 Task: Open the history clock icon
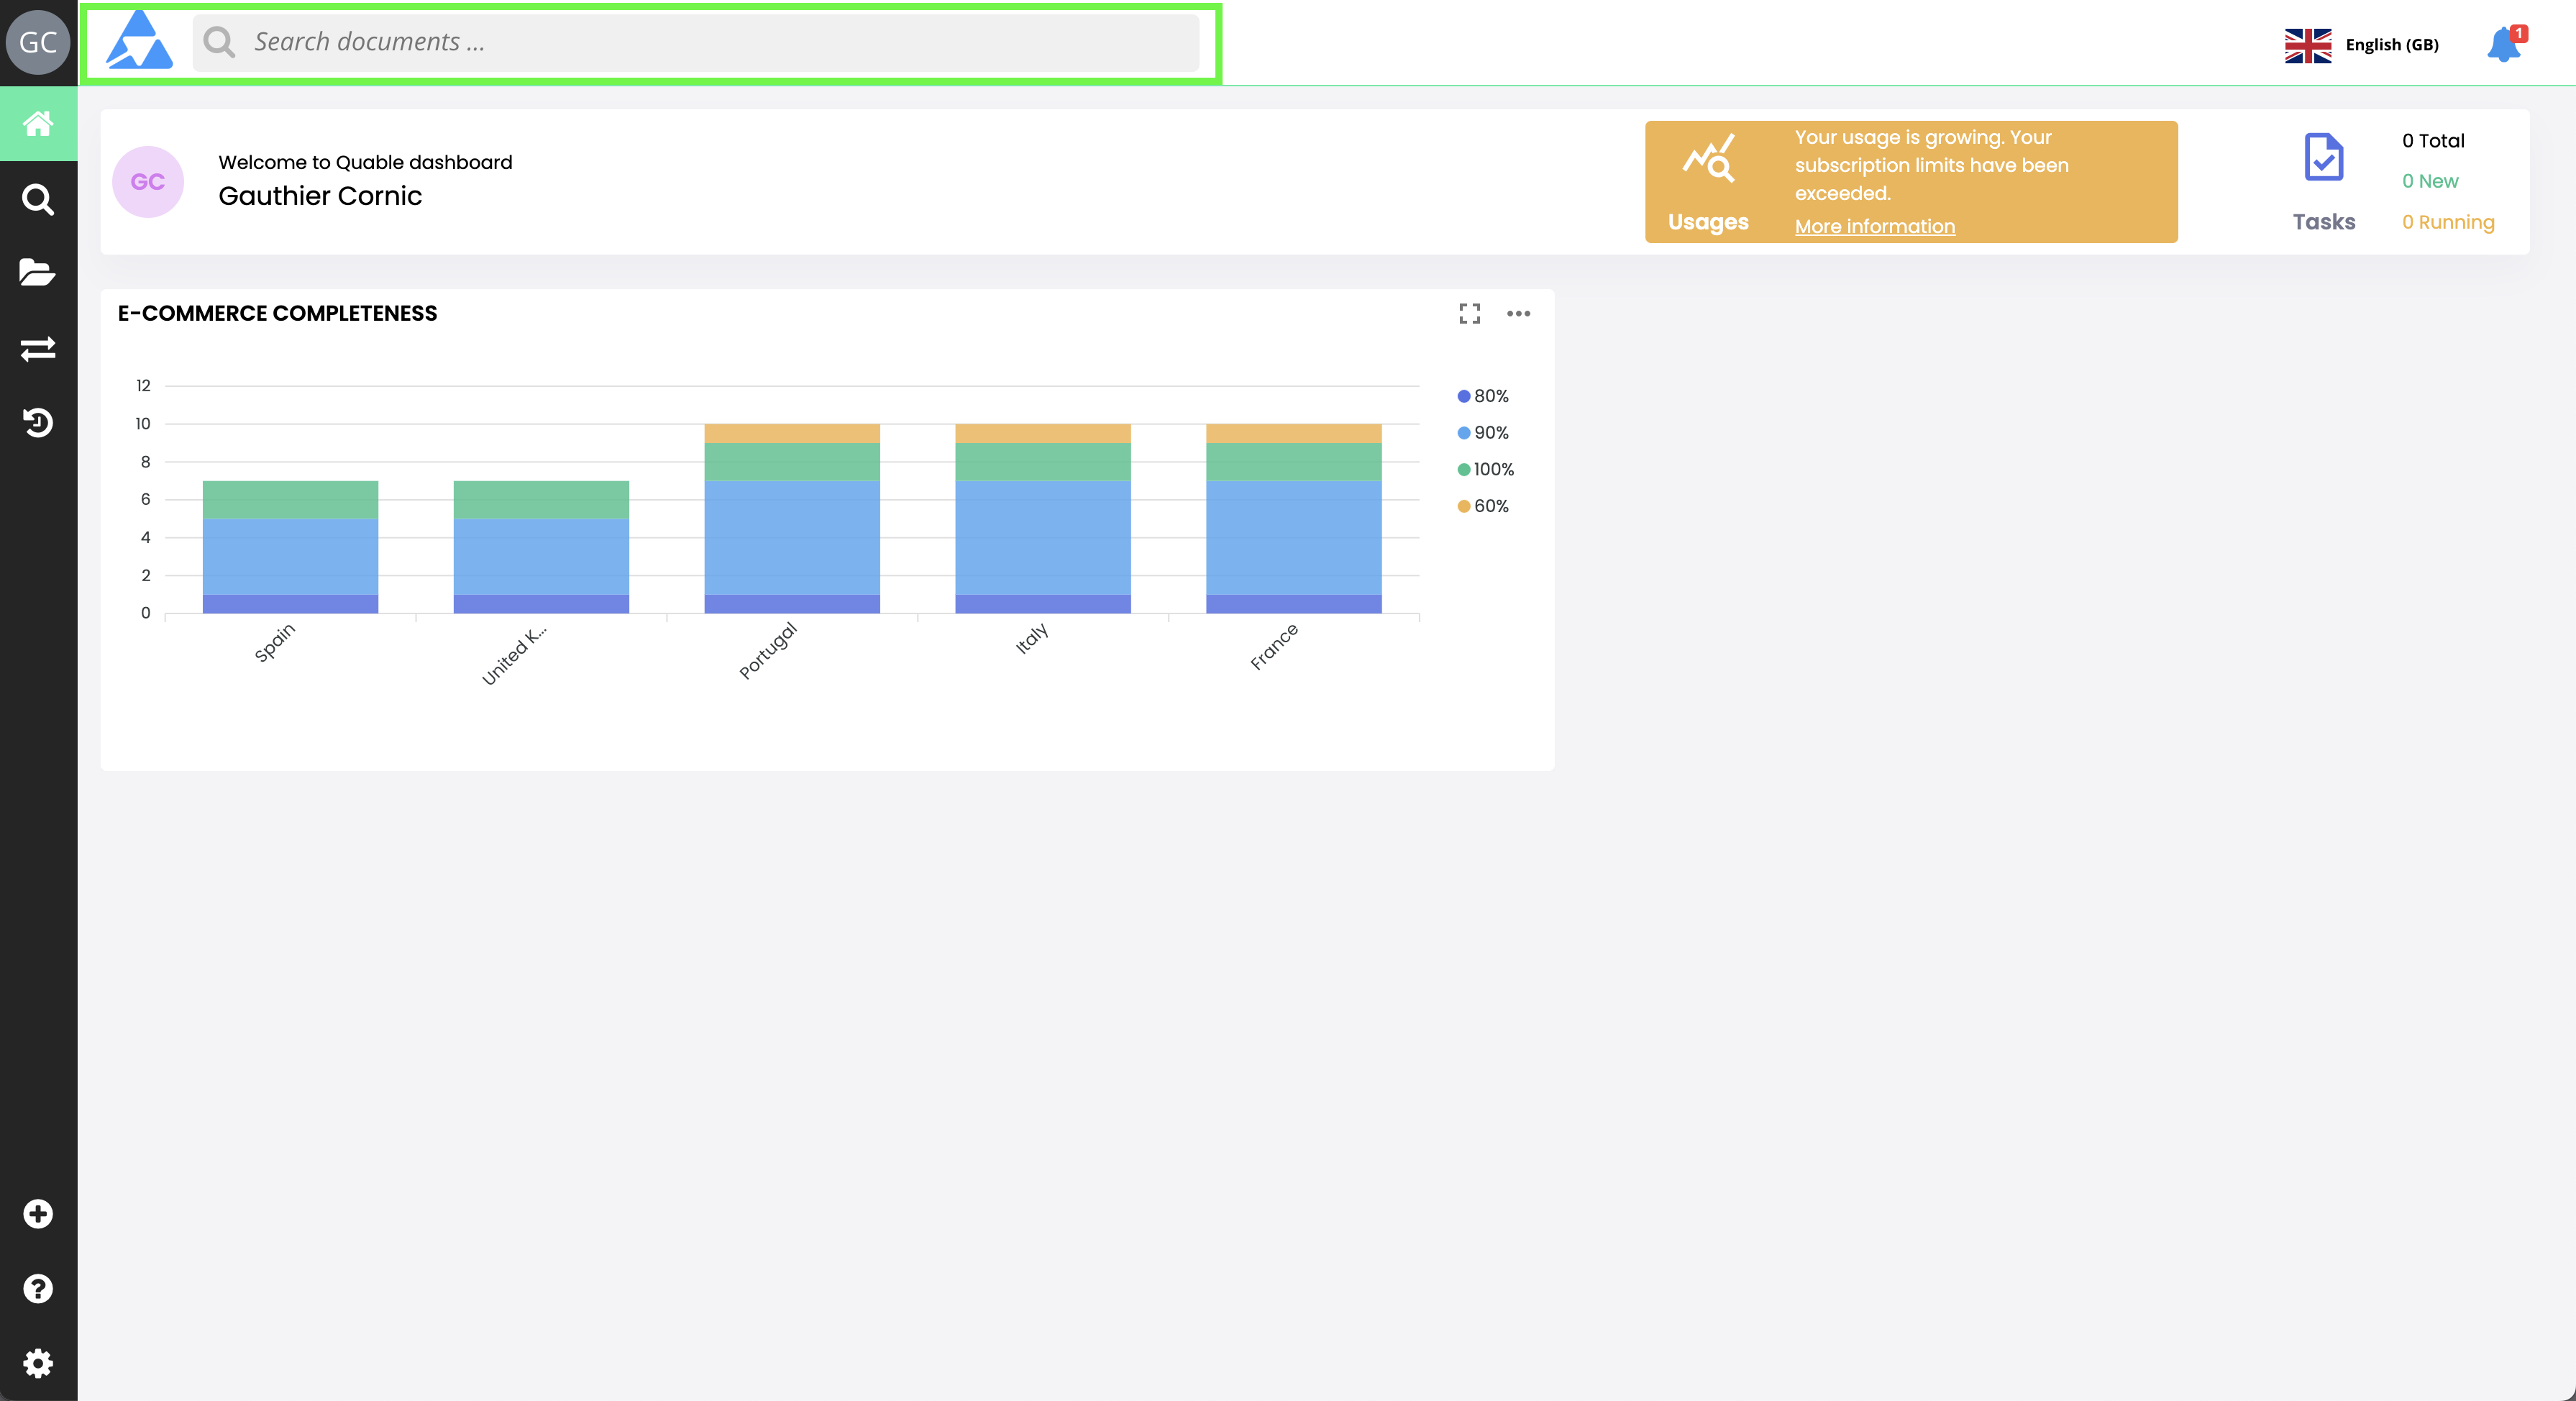(x=38, y=422)
